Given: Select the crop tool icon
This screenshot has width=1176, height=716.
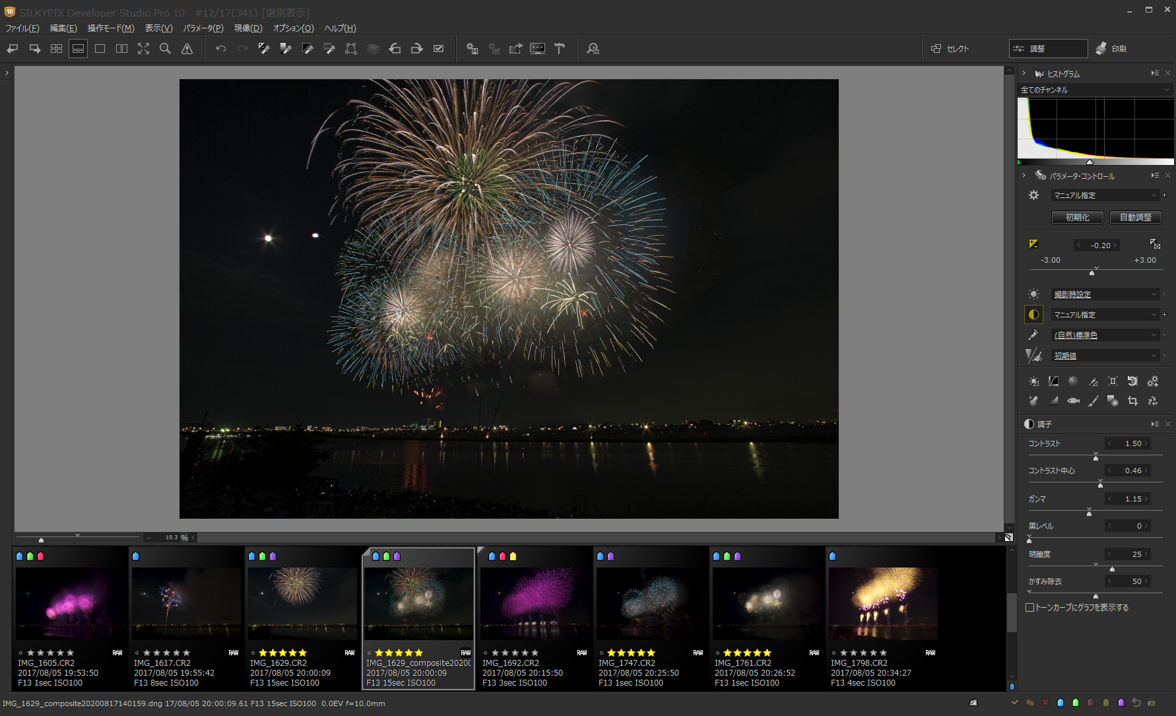Looking at the screenshot, I should 1132,401.
